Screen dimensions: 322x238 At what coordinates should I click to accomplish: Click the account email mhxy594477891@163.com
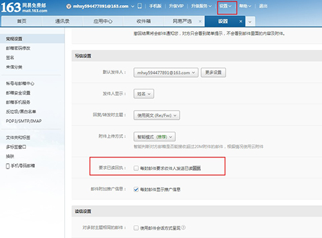pos(100,6)
